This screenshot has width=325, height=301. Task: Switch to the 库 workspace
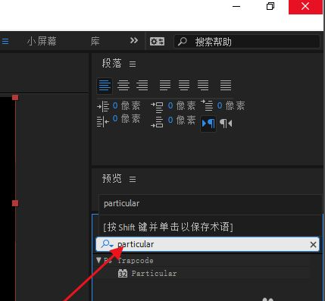(x=95, y=41)
